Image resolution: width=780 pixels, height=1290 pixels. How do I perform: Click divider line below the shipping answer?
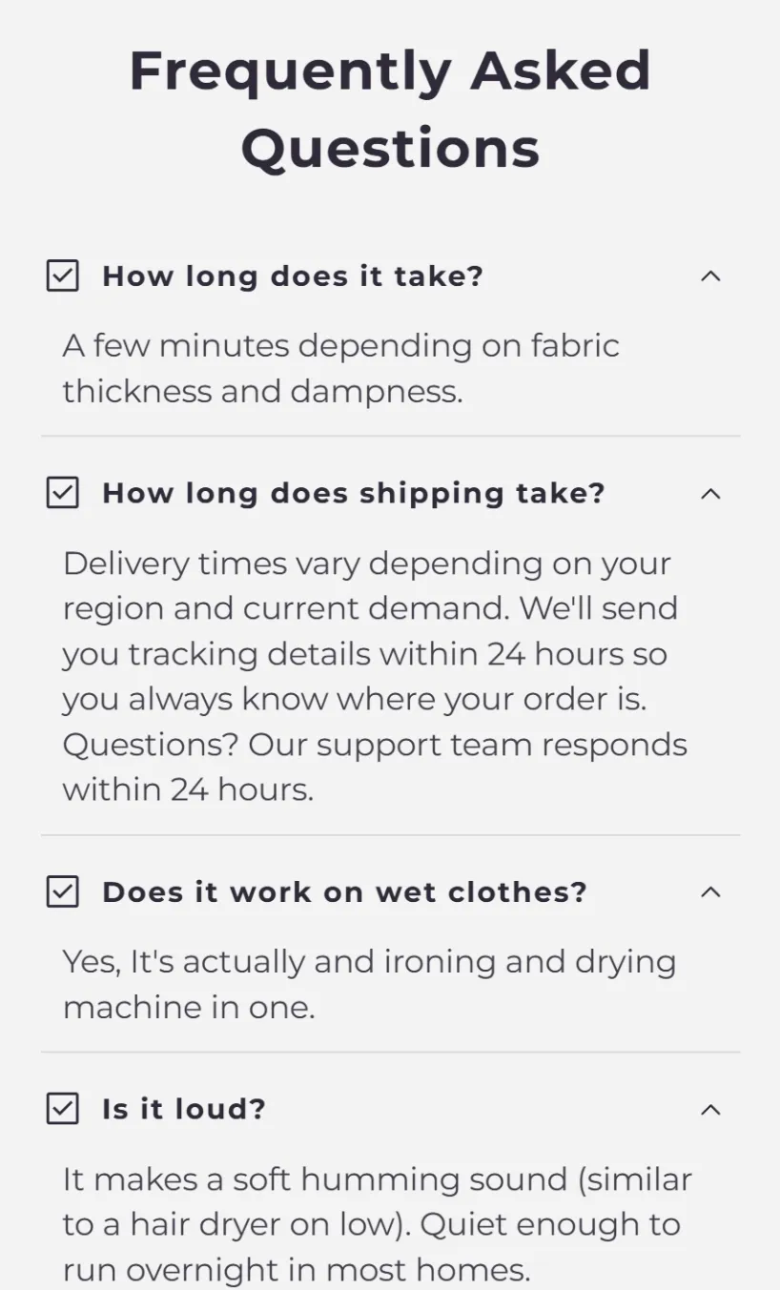pyautogui.click(x=390, y=835)
